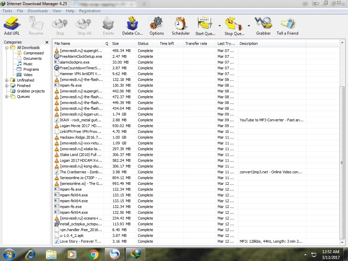Image resolution: width=348 pixels, height=261 pixels.
Task: Click the scrollbar up arrow
Action: [342, 42]
